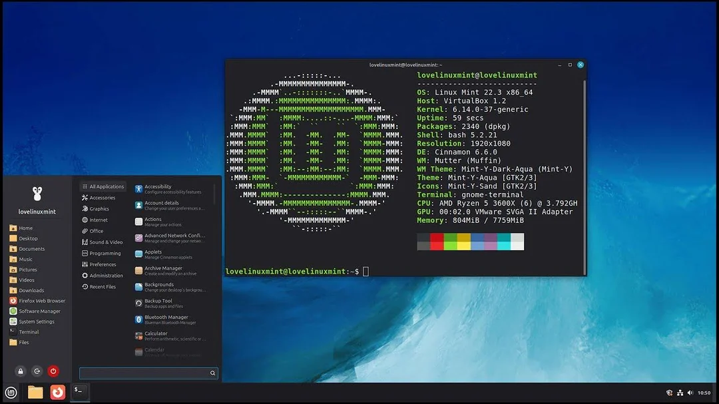
Task: Switch to the All Applications category
Action: pos(104,186)
